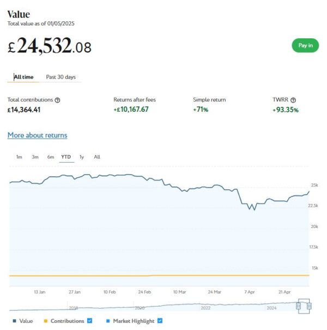Click the yellow Contributions legend swatch

click(x=45, y=321)
